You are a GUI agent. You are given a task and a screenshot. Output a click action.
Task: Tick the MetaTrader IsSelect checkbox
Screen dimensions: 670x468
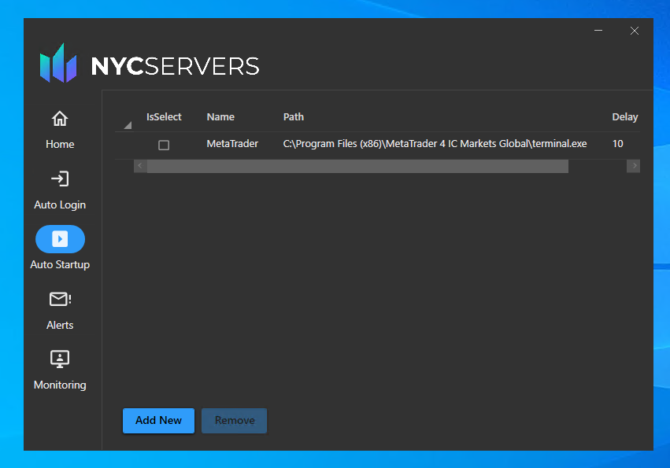coord(164,146)
